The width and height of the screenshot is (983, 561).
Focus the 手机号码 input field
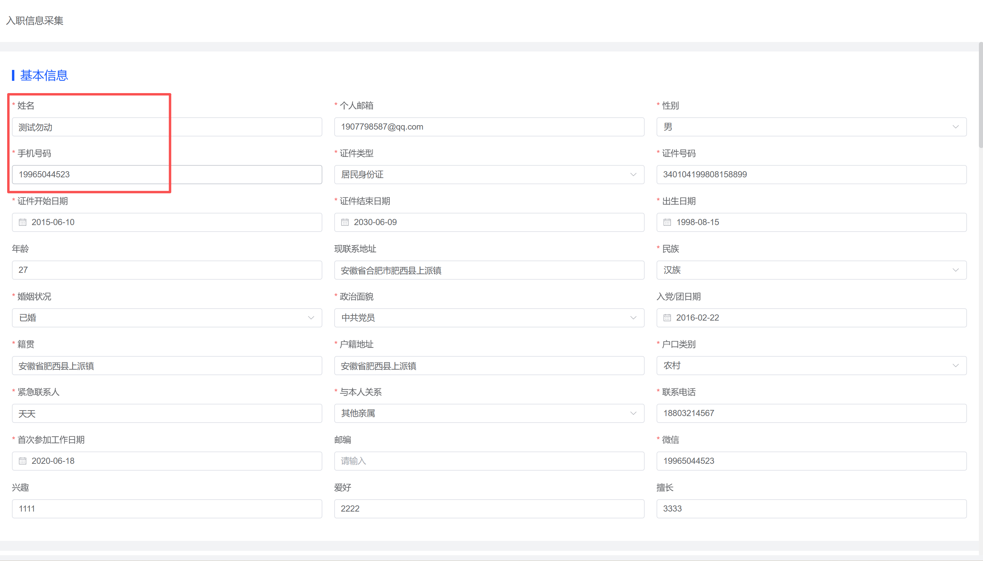(167, 175)
